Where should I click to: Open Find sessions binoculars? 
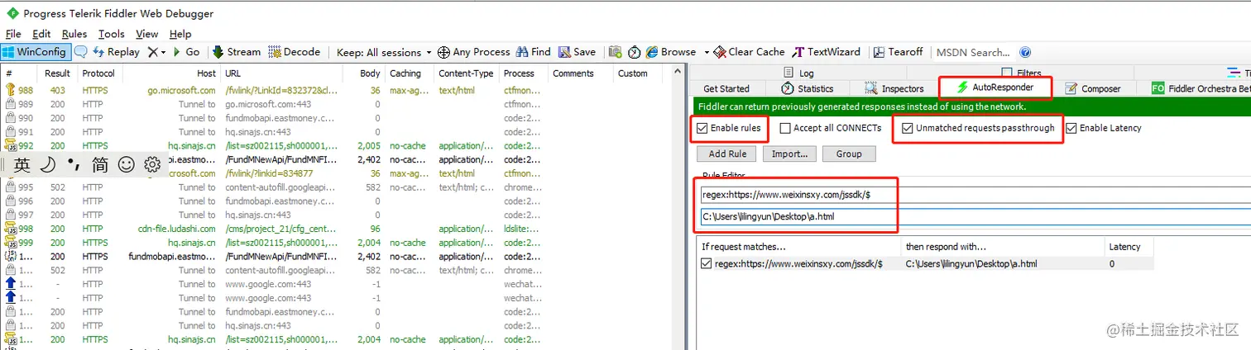(533, 51)
